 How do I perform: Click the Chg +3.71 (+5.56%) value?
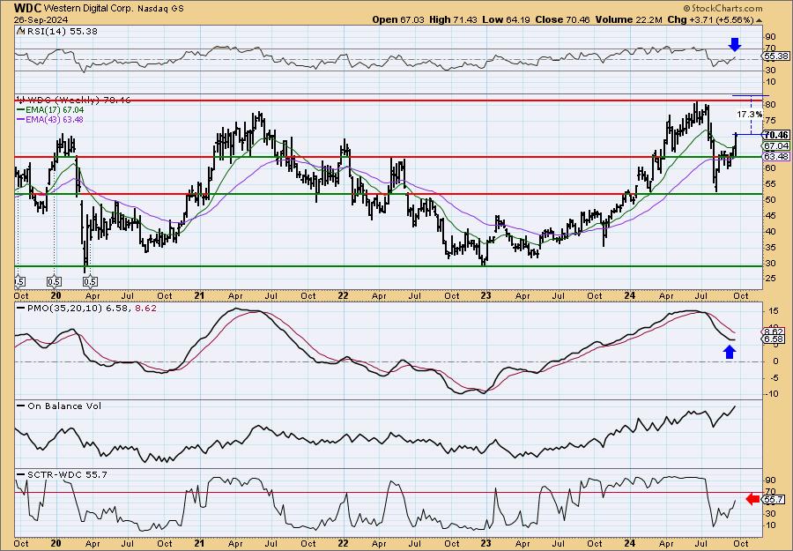[714, 19]
